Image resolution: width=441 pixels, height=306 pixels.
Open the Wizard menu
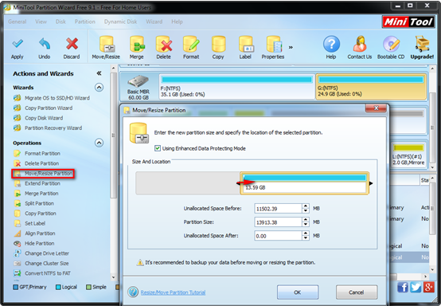[x=154, y=22]
